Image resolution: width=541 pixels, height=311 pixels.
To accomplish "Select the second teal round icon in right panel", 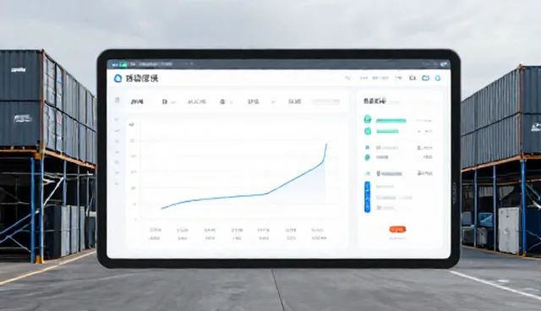I will pos(368,131).
